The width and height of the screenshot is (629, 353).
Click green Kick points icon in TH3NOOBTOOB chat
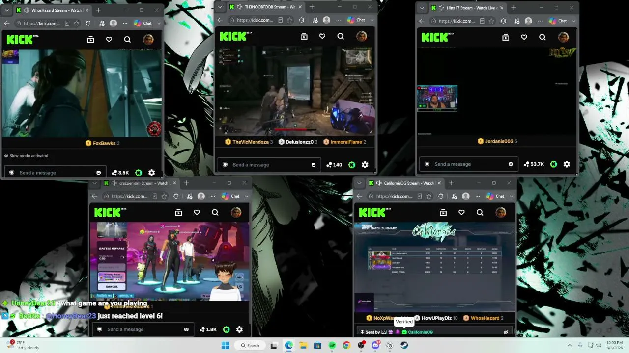click(352, 165)
